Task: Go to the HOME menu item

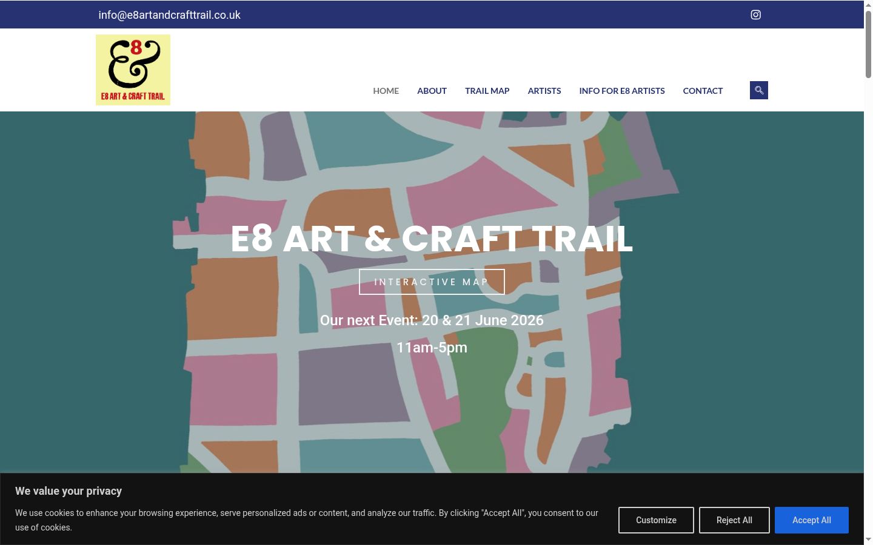Action: click(386, 91)
